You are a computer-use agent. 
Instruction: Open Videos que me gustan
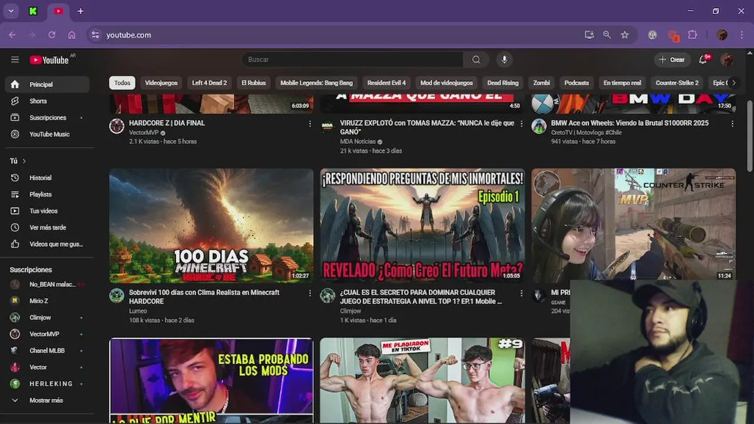click(47, 243)
